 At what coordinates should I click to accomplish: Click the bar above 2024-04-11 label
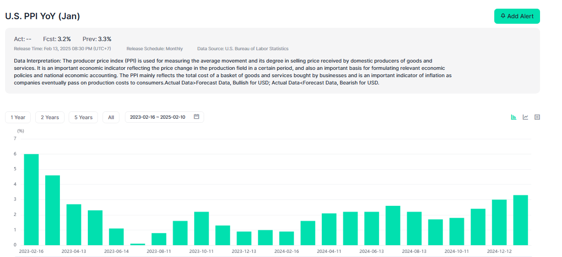(329, 229)
